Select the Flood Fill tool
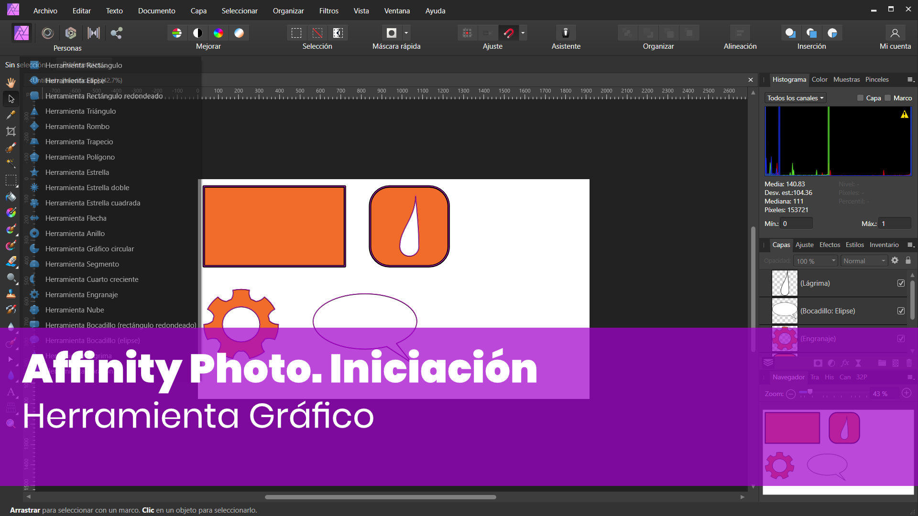The height and width of the screenshot is (516, 918). pyautogui.click(x=11, y=196)
